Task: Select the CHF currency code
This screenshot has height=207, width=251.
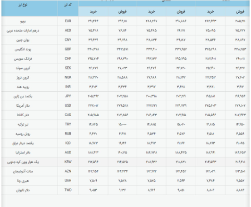Action: click(68, 59)
